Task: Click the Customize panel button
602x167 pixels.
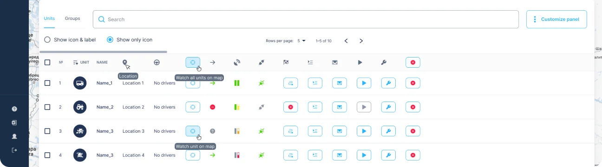Action: [x=556, y=19]
